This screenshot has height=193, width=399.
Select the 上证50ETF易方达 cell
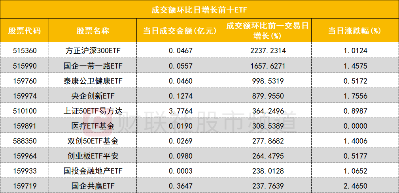pyautogui.click(x=93, y=111)
